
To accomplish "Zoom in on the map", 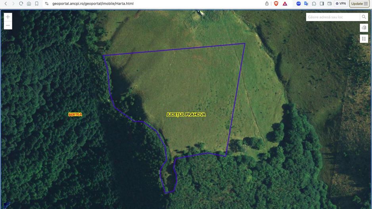I will 8,17.
